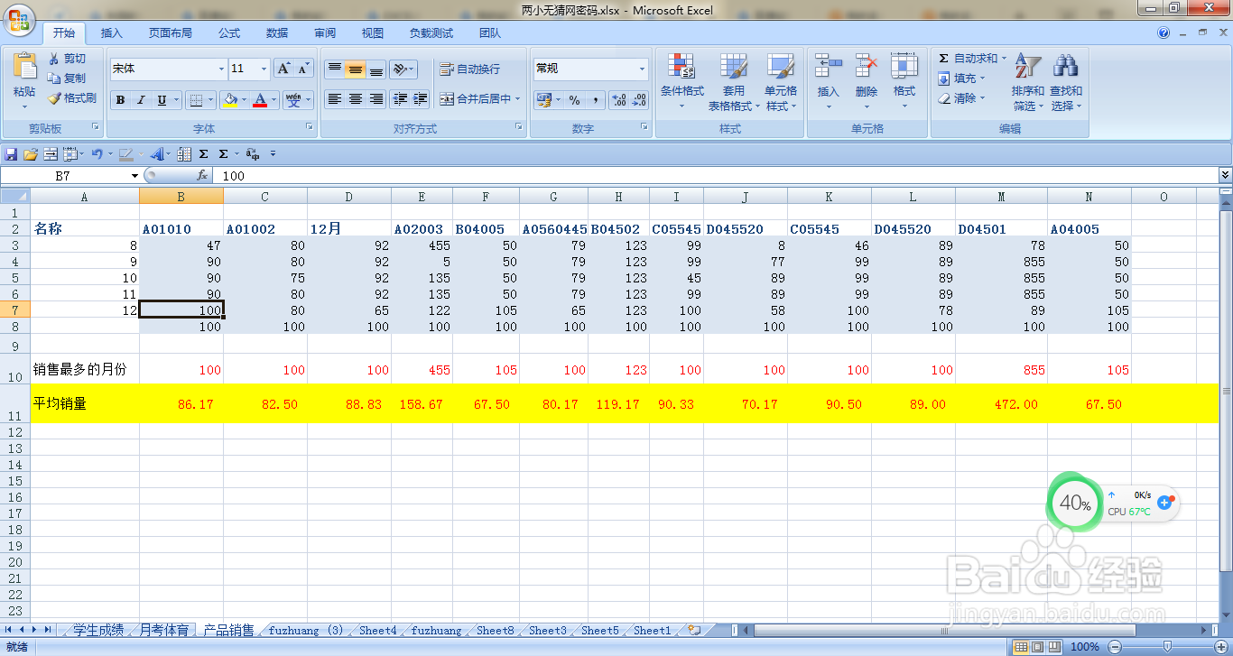This screenshot has width=1233, height=656.
Task: Click the blue Help question mark icon
Action: (x=1163, y=33)
